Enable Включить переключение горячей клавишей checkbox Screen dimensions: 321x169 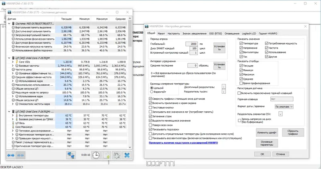[239, 93]
